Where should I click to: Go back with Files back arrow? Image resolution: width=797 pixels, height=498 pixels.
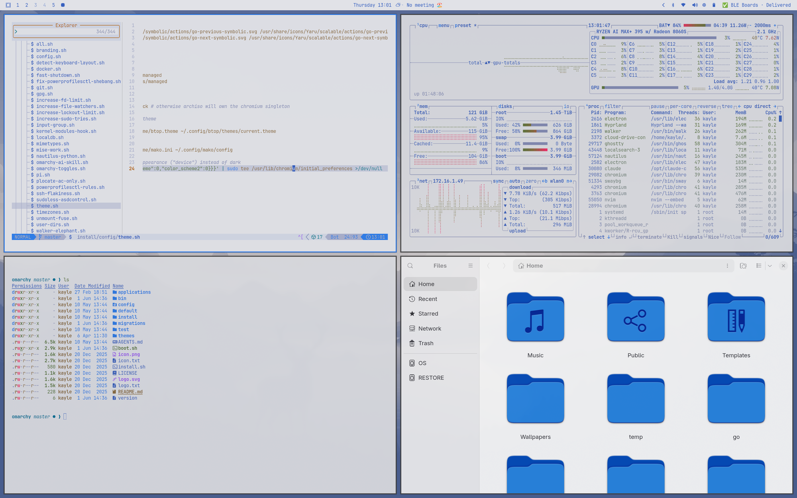(x=488, y=266)
